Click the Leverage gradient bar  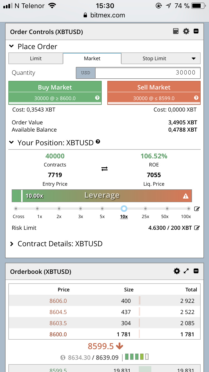(102, 196)
